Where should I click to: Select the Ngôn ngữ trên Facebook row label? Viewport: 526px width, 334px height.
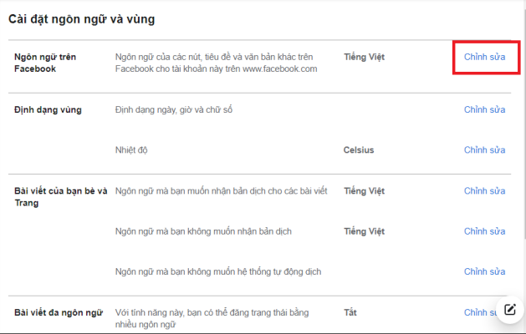(45, 63)
